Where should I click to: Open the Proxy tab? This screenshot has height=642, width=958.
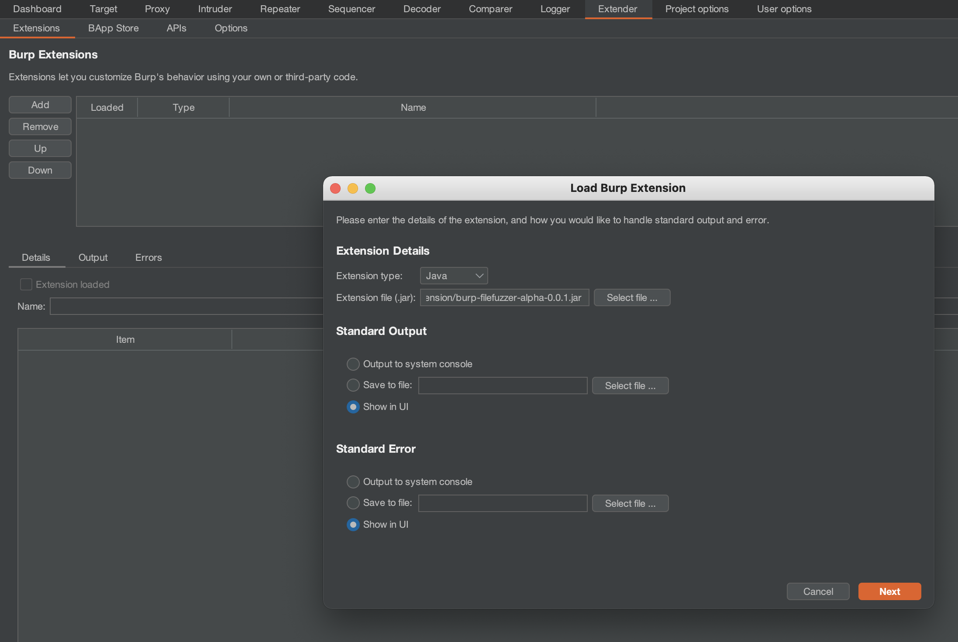point(157,9)
